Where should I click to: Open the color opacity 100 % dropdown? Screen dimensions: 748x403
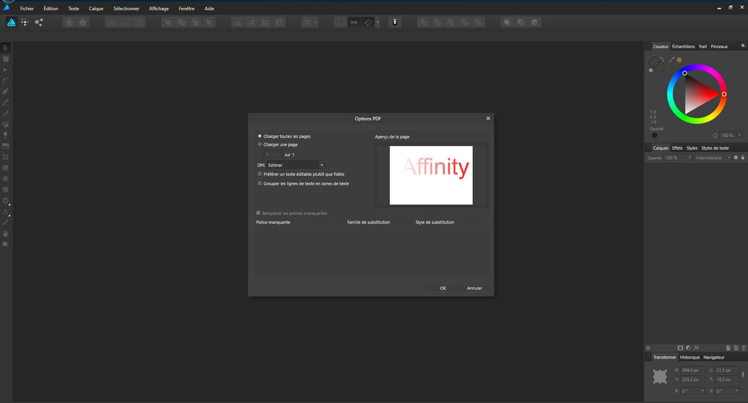coord(739,136)
